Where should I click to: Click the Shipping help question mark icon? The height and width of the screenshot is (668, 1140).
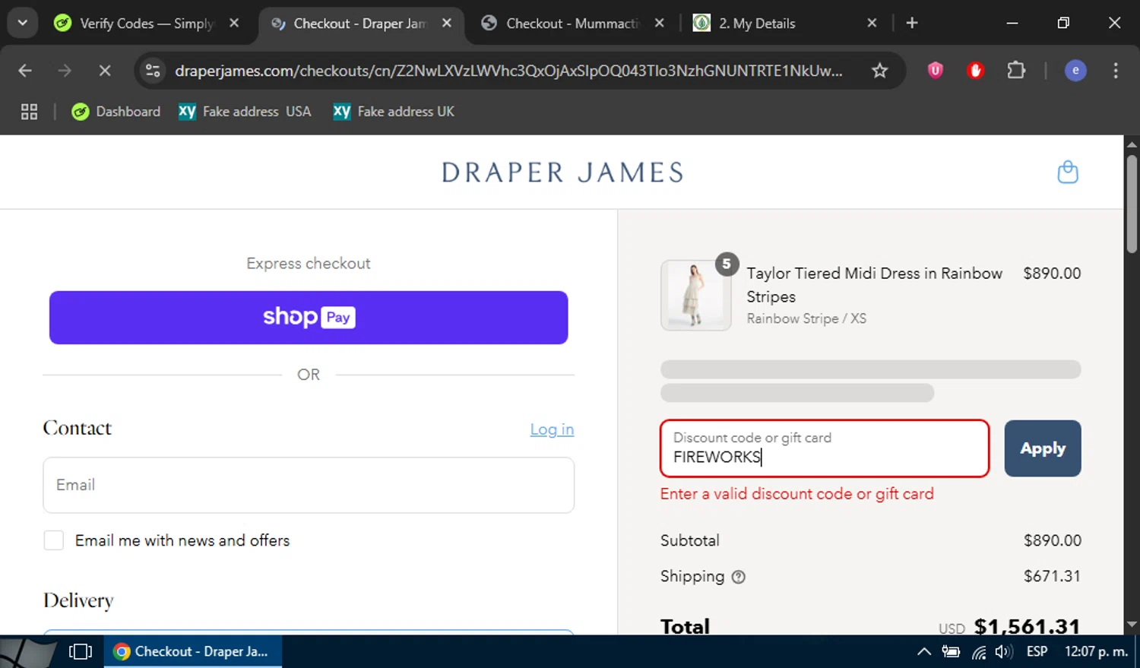(738, 577)
